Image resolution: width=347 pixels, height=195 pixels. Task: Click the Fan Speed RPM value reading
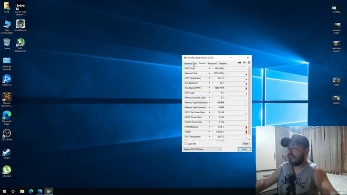pyautogui.click(x=219, y=88)
